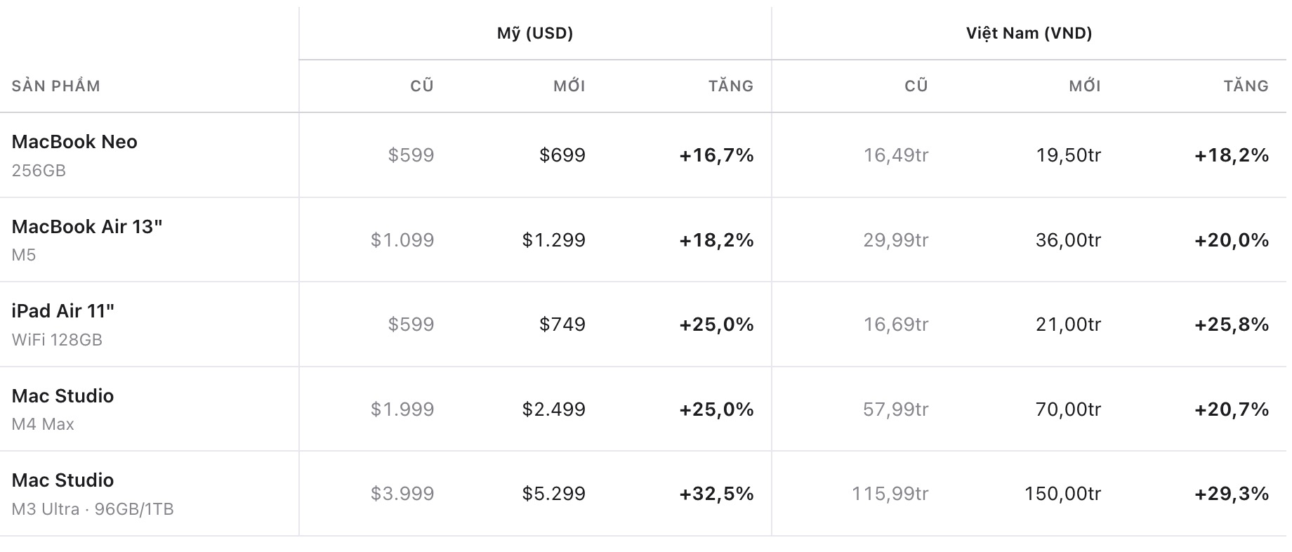Select the Mac Studio M4 Max row
Image resolution: width=1292 pixels, height=552 pixels.
643,409
